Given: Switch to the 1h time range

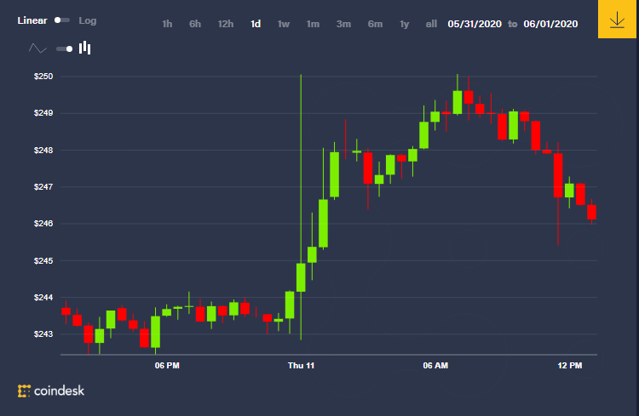Looking at the screenshot, I should pos(167,24).
